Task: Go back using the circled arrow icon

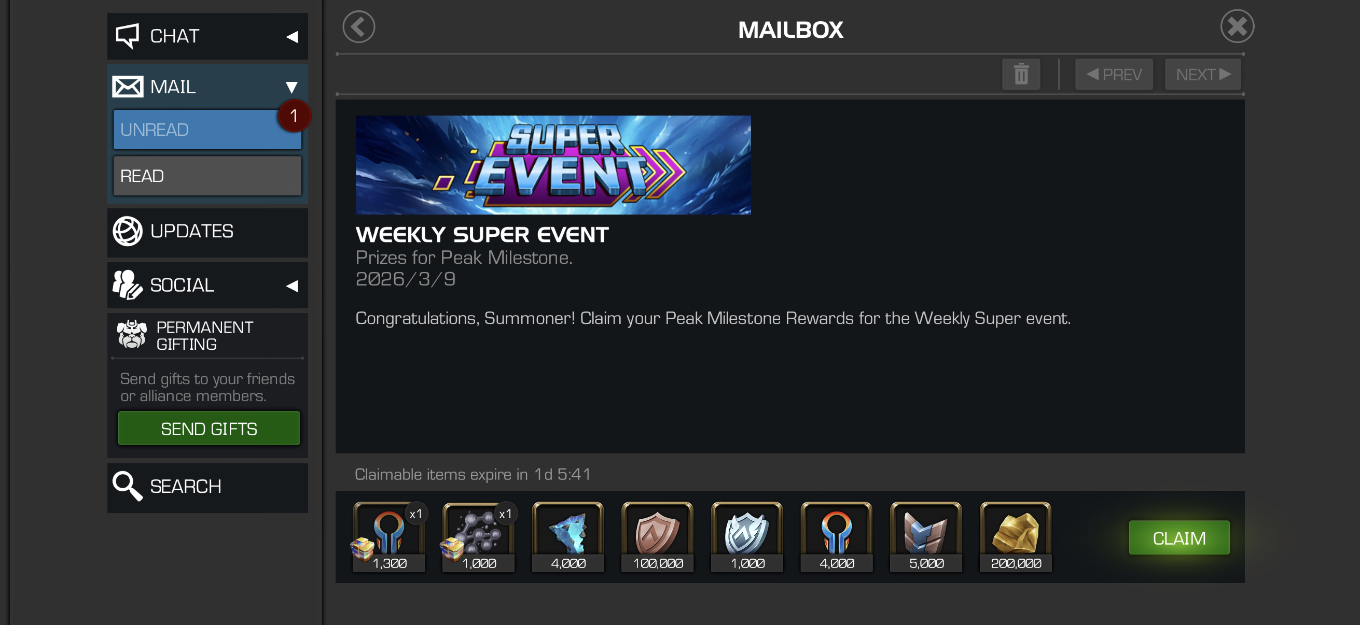Action: [358, 27]
